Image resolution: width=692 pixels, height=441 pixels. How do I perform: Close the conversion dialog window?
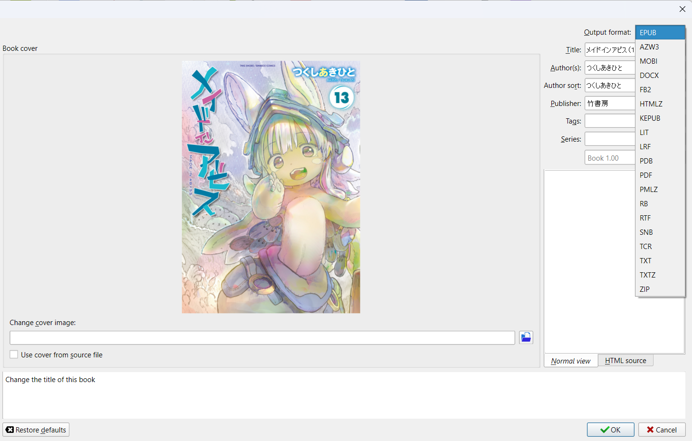682,9
